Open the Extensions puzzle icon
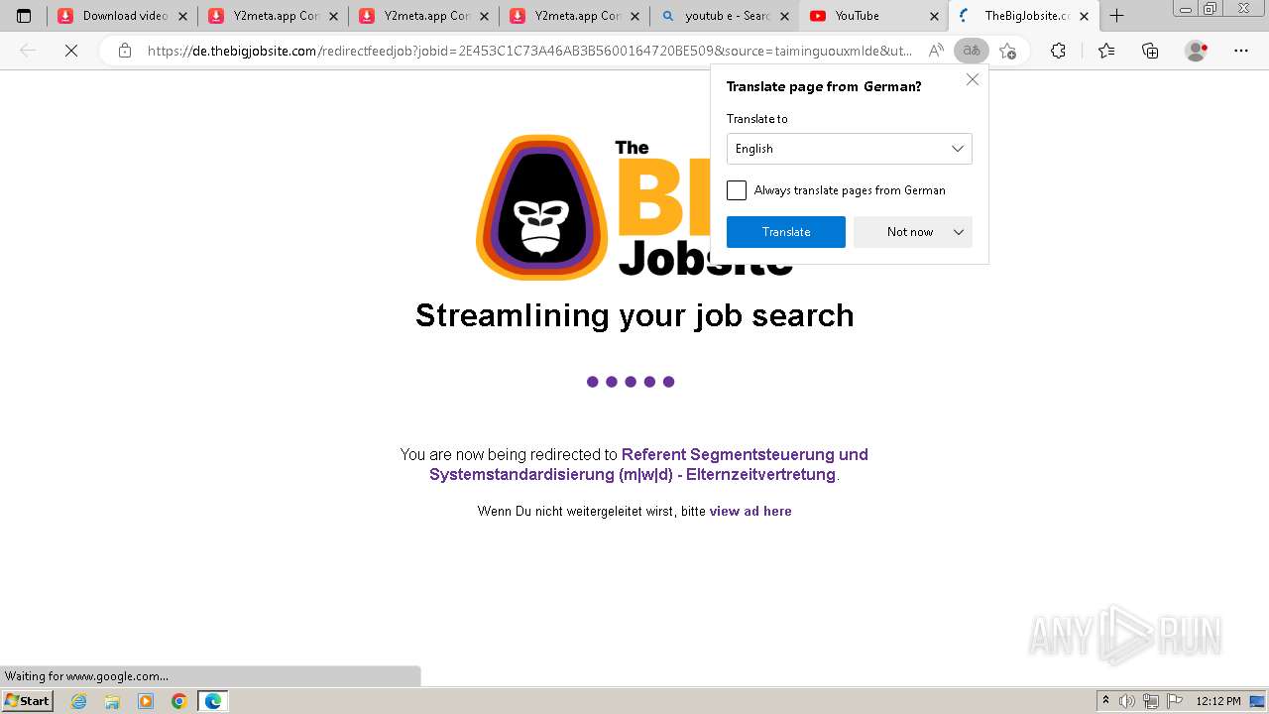 pos(1059,51)
